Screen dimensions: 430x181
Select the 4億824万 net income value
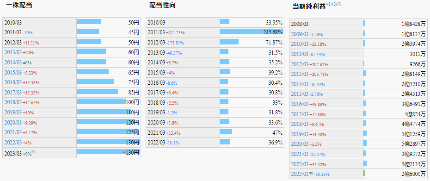pos(415,114)
